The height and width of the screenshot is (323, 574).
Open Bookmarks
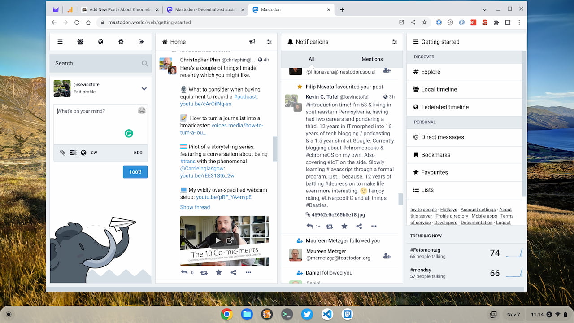click(465, 155)
